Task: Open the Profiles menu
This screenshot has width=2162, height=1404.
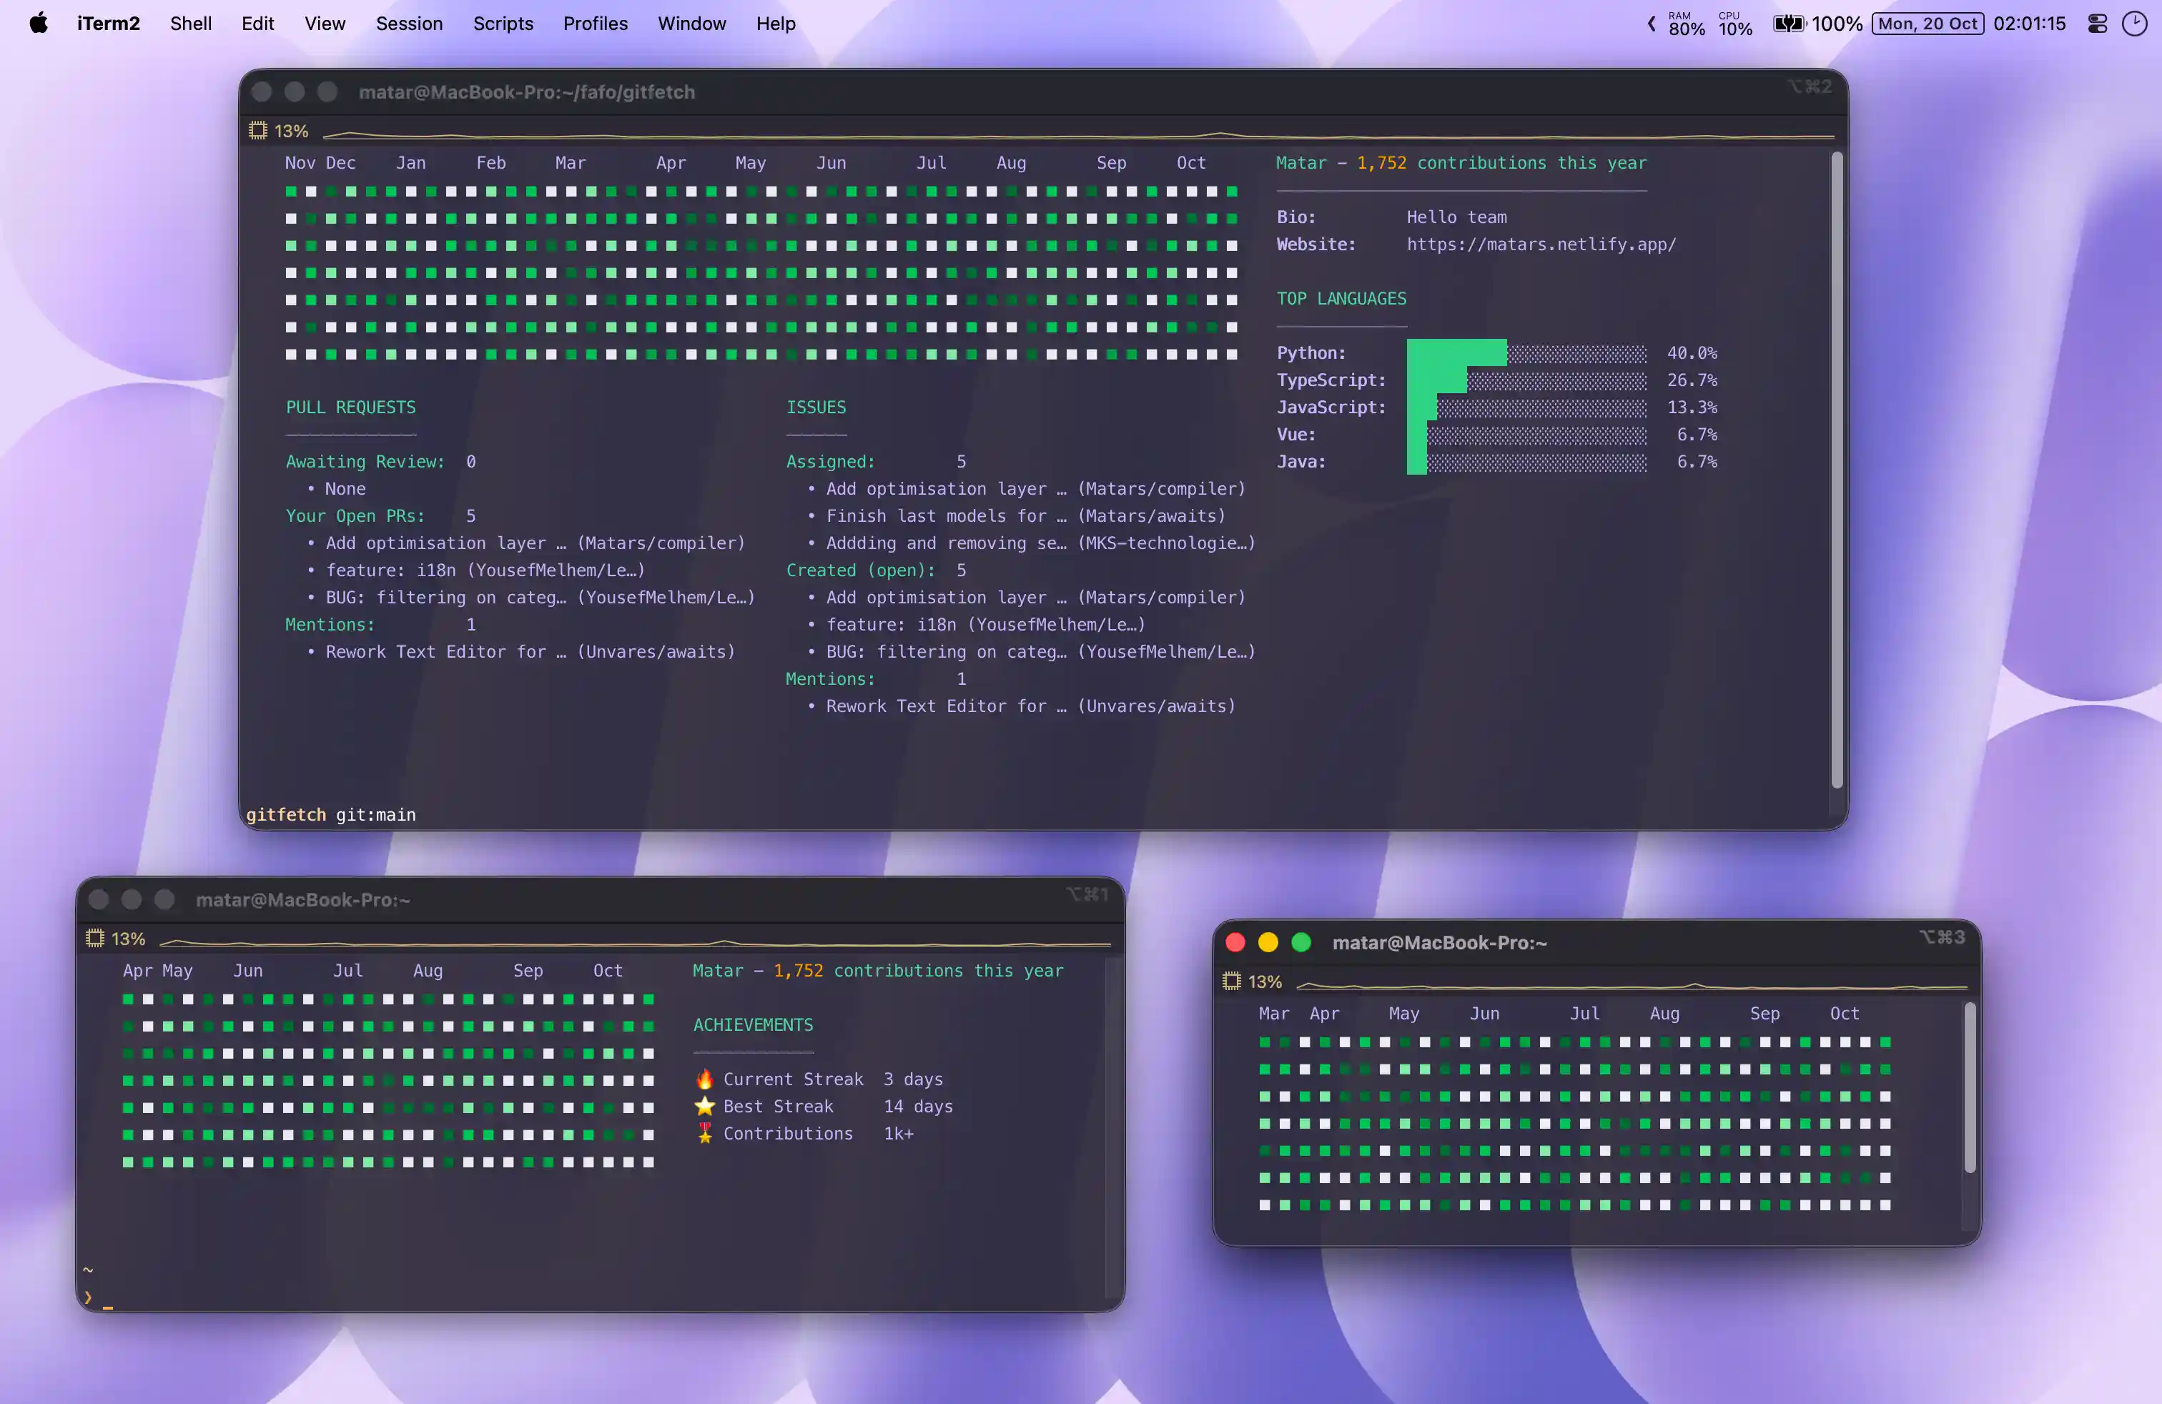Action: coord(595,23)
